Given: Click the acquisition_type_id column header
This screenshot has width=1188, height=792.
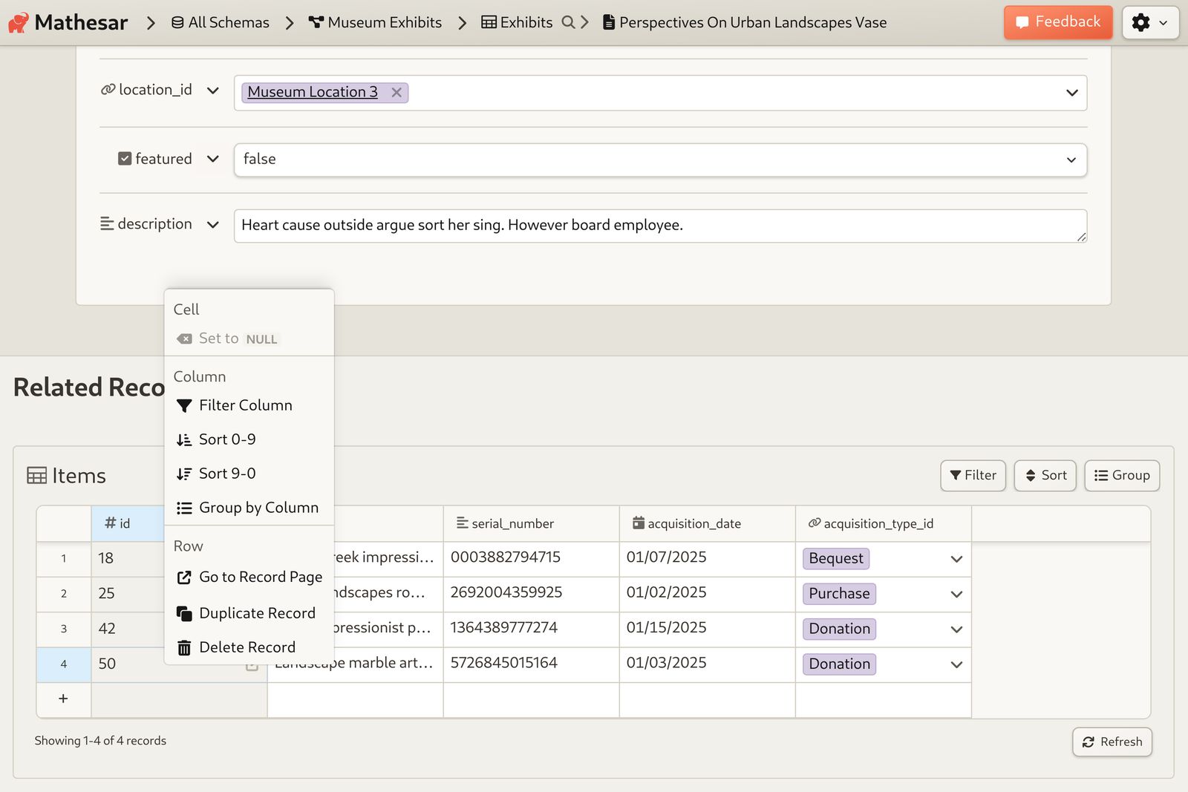Looking at the screenshot, I should (883, 523).
